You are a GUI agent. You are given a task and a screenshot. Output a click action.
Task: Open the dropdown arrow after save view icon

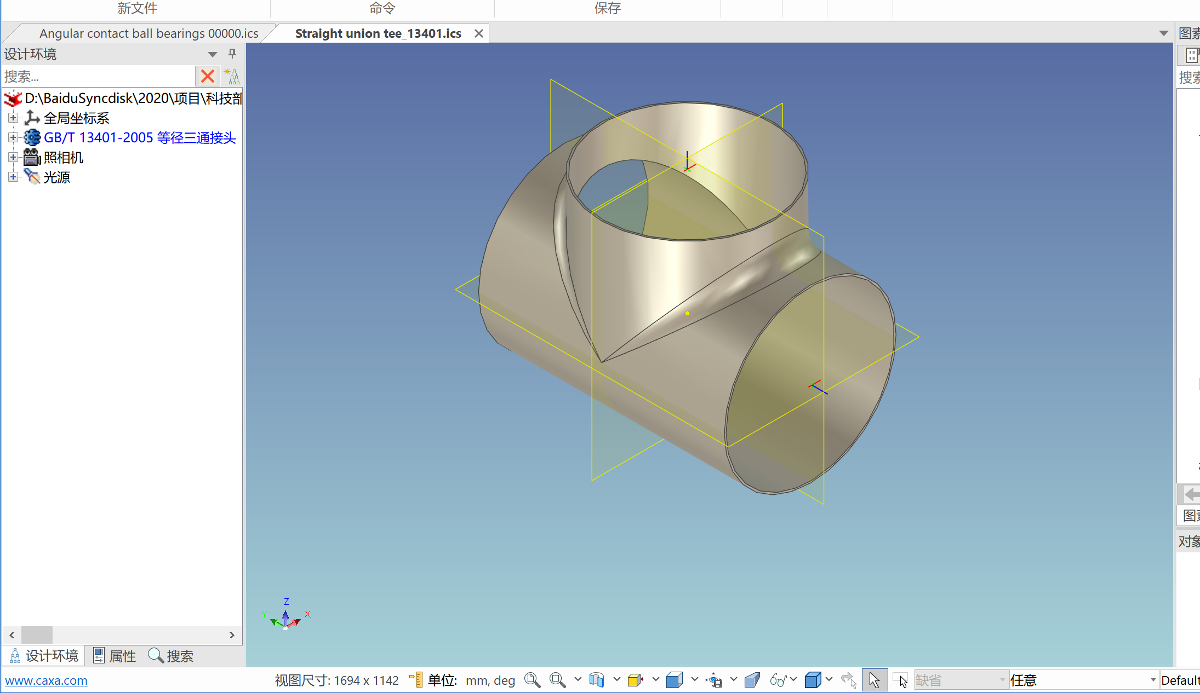[733, 679]
